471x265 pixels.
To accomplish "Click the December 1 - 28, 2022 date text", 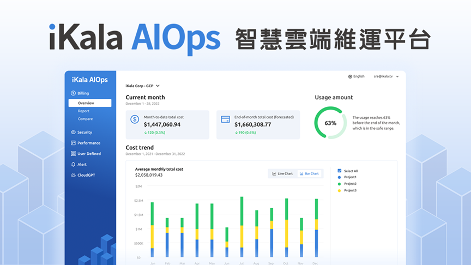I will [142, 104].
